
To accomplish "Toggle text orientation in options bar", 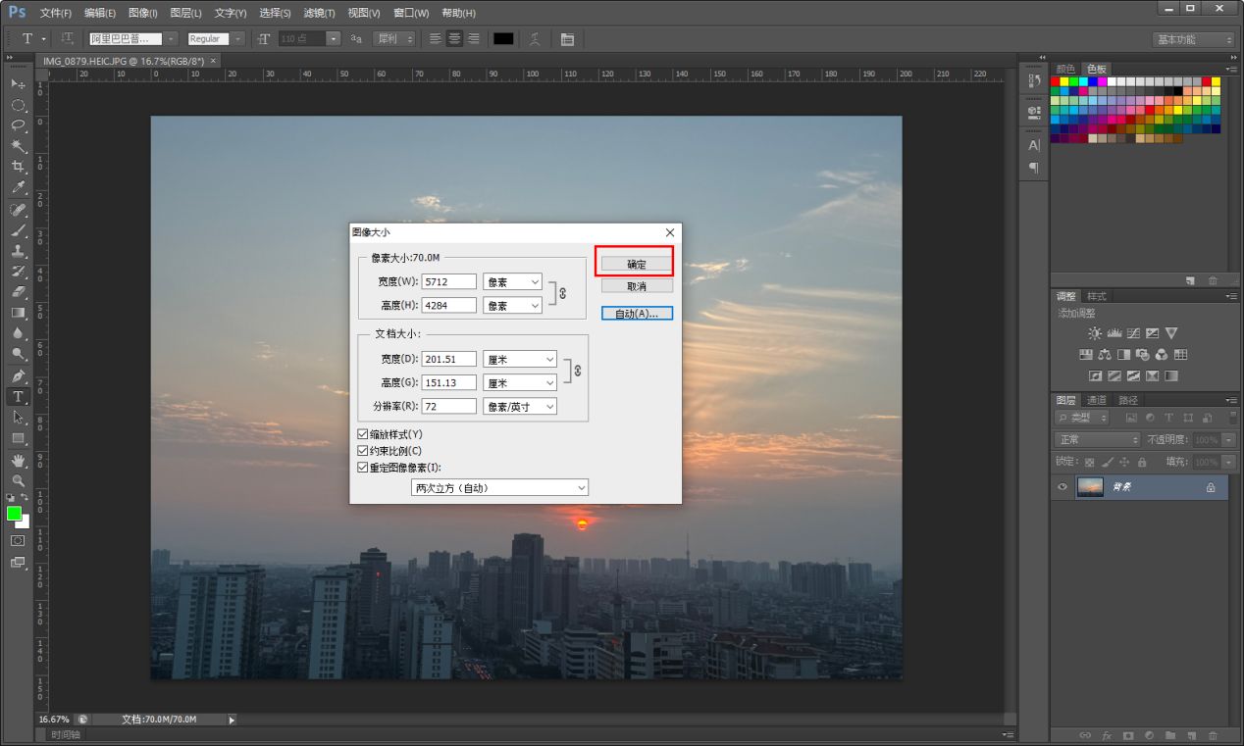I will pyautogui.click(x=67, y=38).
